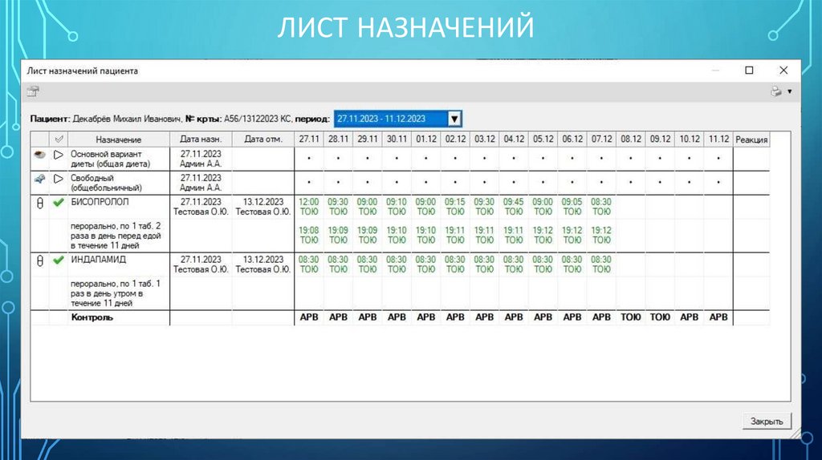Screen dimensions: 822x460
Task: Toggle the green checkmark for БИСОПРОЛОЛ
Action: (58, 202)
